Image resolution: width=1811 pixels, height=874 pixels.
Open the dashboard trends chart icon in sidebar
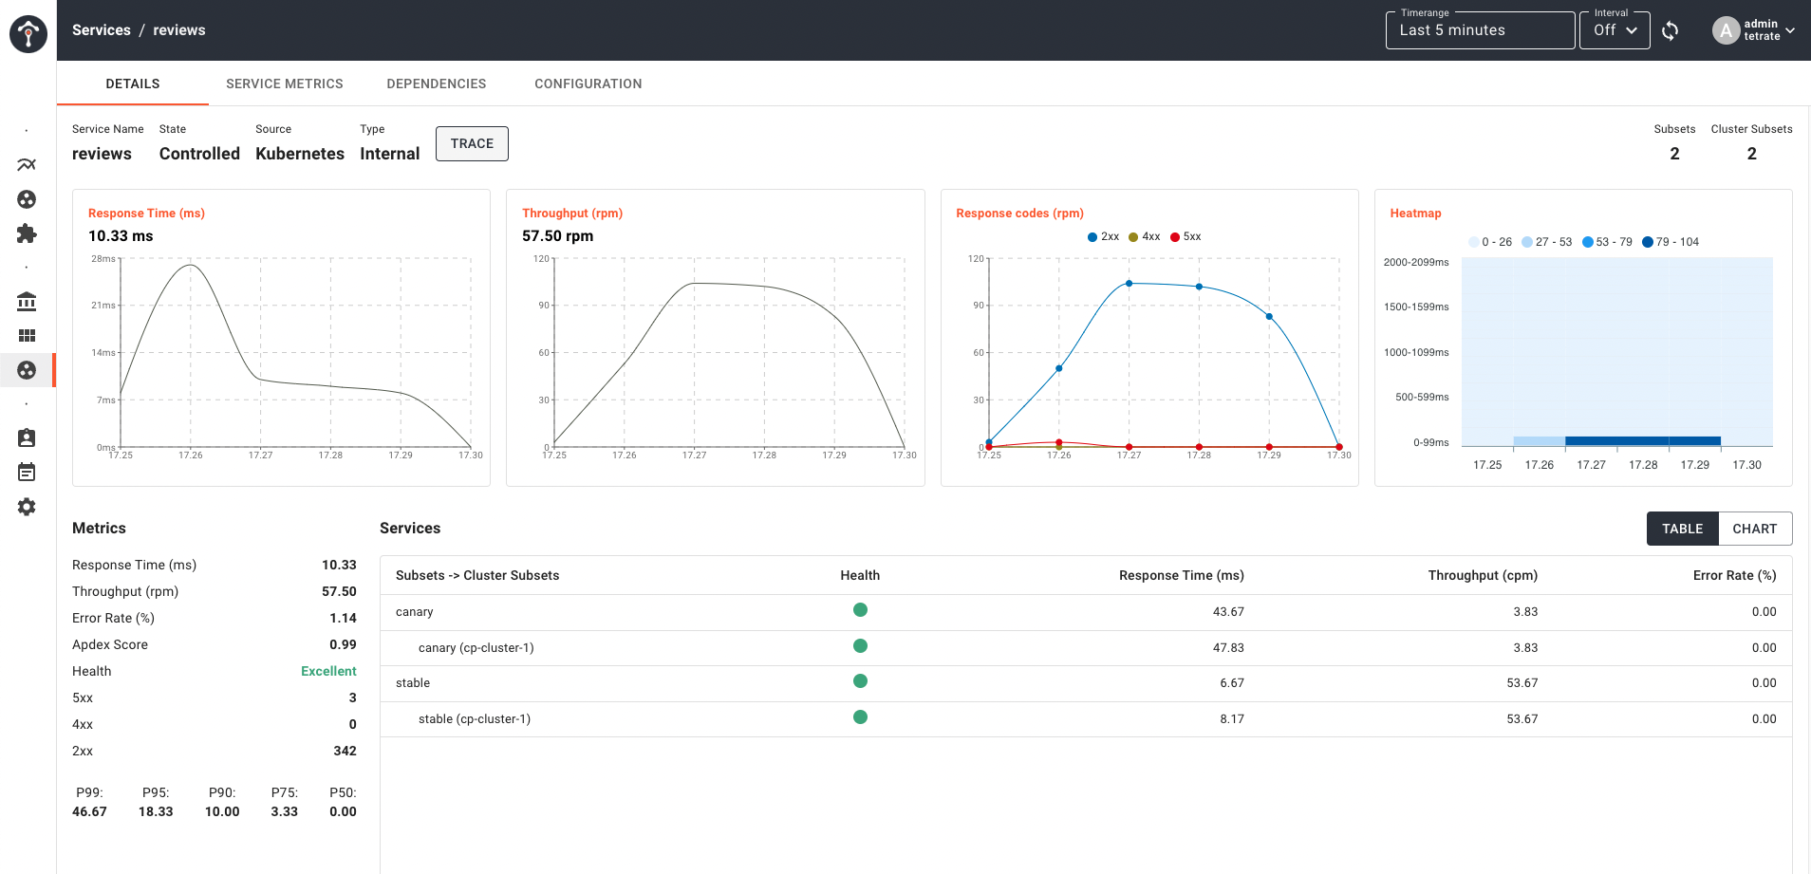(x=27, y=165)
